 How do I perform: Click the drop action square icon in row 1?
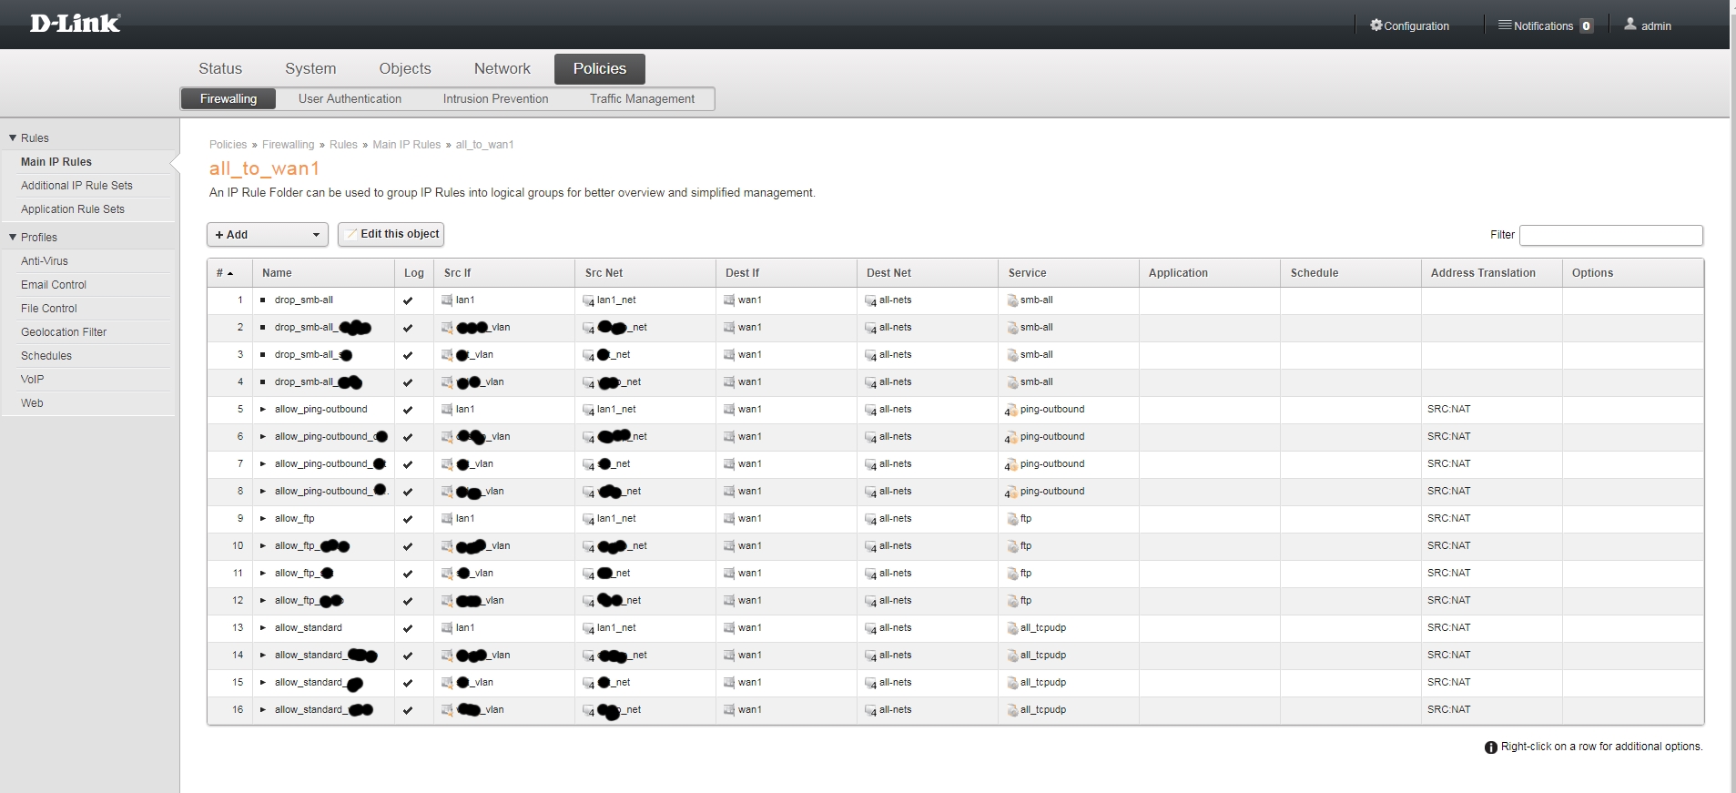tap(263, 300)
